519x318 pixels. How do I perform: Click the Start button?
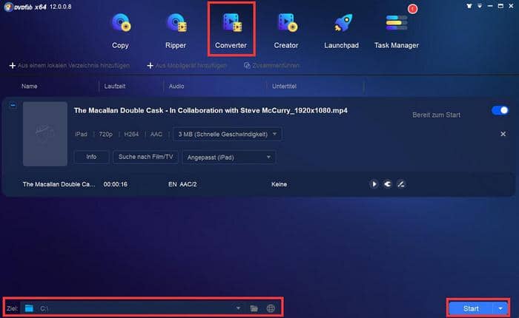(471, 308)
